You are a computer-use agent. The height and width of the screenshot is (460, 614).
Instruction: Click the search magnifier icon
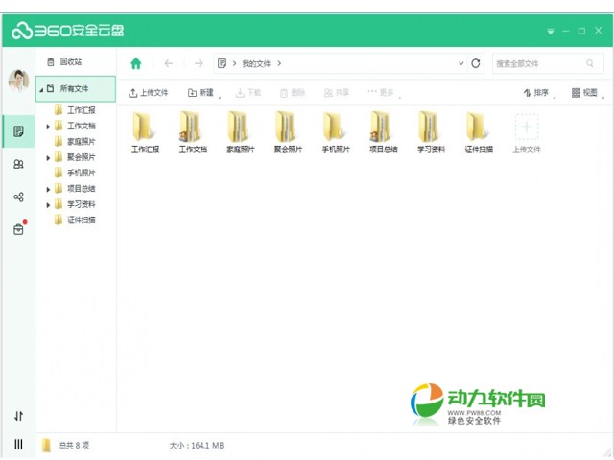590,63
